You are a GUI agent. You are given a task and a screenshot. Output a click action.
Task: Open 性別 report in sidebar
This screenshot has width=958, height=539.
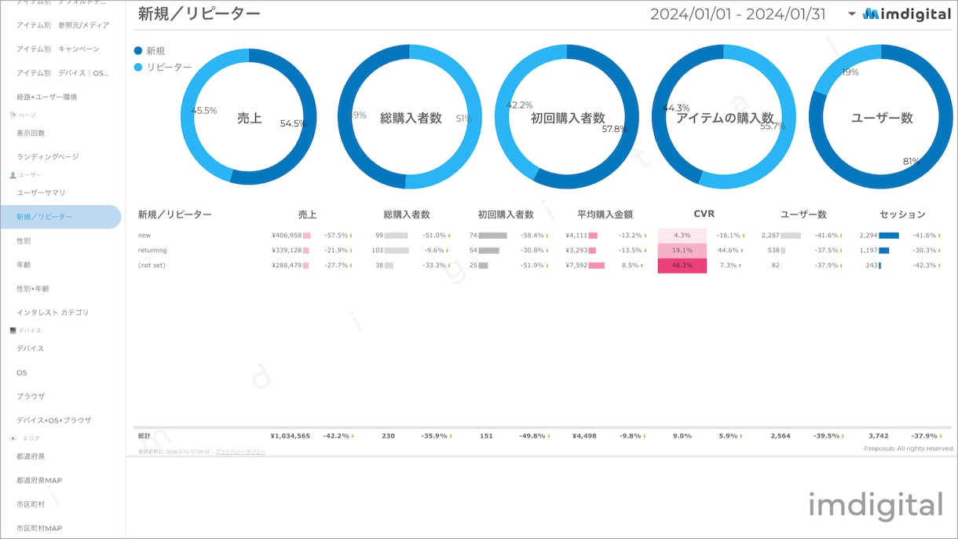pyautogui.click(x=24, y=240)
